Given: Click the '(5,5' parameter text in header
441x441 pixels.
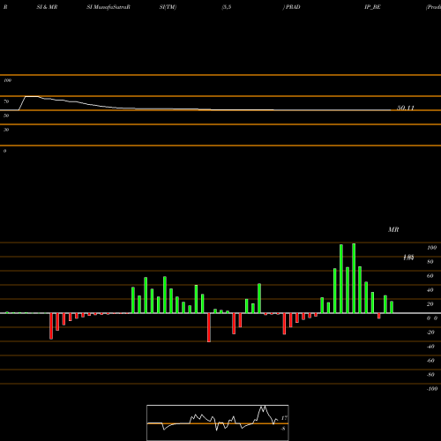Looking at the screenshot, I should (x=227, y=7).
